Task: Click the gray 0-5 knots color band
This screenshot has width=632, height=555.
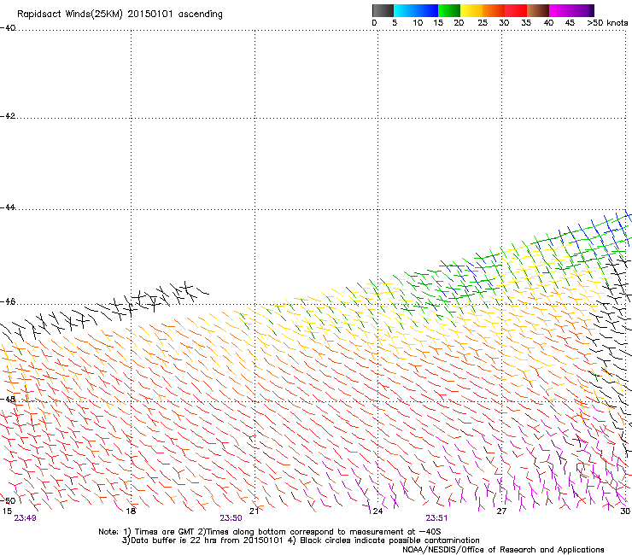Action: 383,10
